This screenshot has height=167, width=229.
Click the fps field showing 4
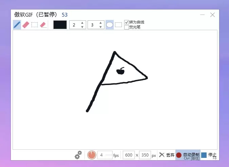(x=105, y=155)
